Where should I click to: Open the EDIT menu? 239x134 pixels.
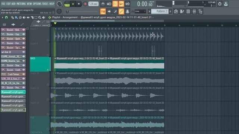click(9, 4)
